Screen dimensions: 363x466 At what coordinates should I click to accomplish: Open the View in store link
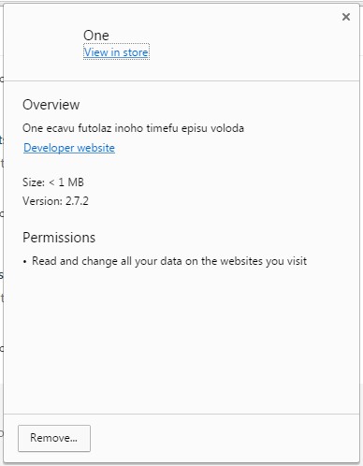[116, 52]
